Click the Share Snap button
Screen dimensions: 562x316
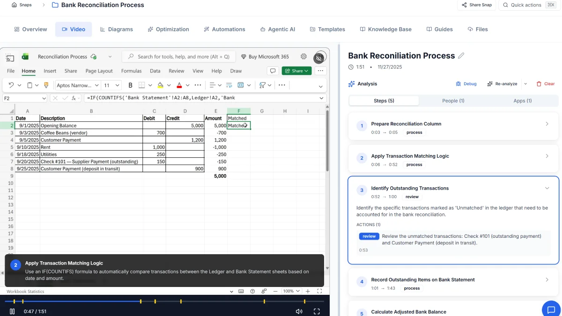tap(476, 5)
